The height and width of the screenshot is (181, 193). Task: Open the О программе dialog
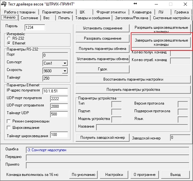145,175
